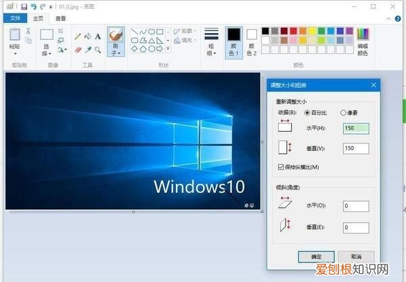Open Edit colors rainbow icon
406x282 pixels.
pyautogui.click(x=363, y=34)
